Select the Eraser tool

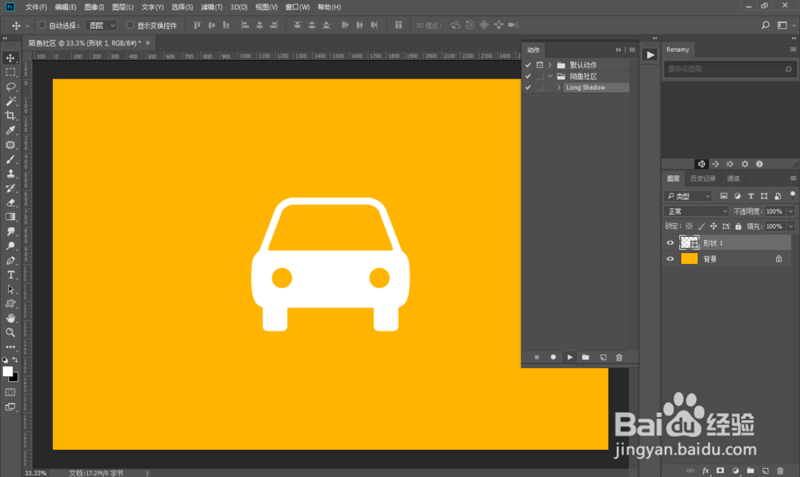coord(10,202)
